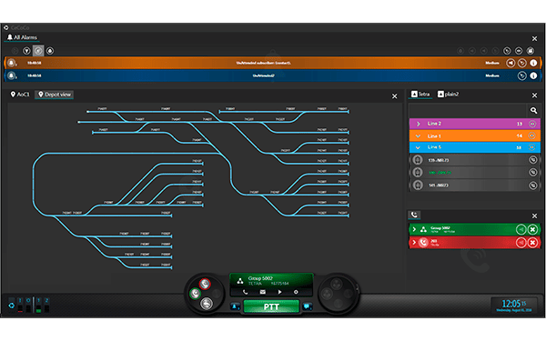This screenshot has width=546, height=341.
Task: Select the green-labeled train's avatar icon
Action: point(418,172)
